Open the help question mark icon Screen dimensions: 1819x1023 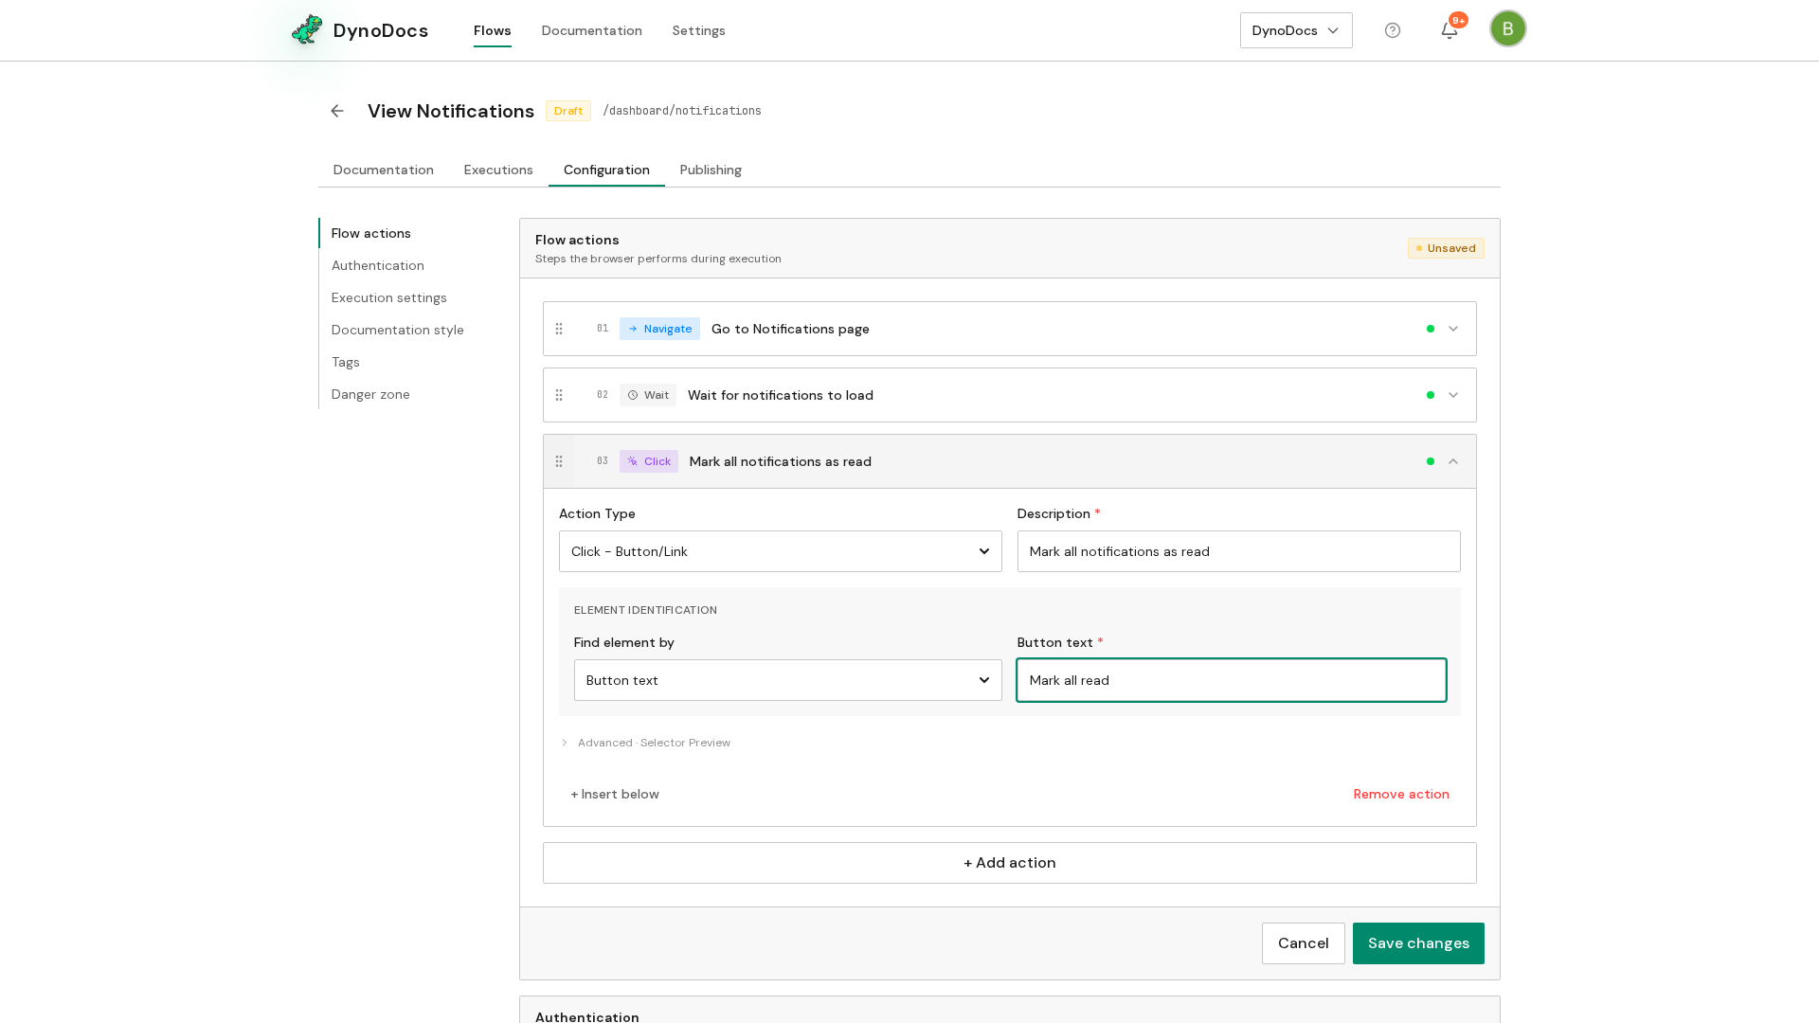[x=1393, y=30]
